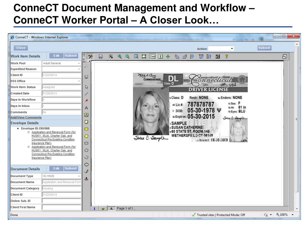Click the invert image black icon
This screenshot has height=229, width=306.
coord(218,56)
